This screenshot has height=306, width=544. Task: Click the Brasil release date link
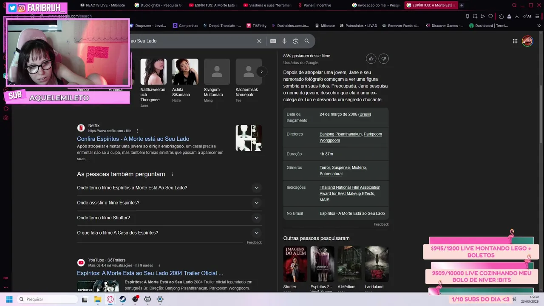[x=364, y=114]
